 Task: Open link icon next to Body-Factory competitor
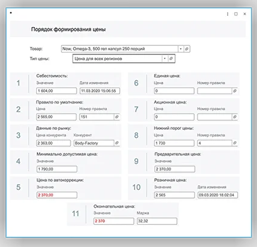pyautogui.click(x=117, y=143)
